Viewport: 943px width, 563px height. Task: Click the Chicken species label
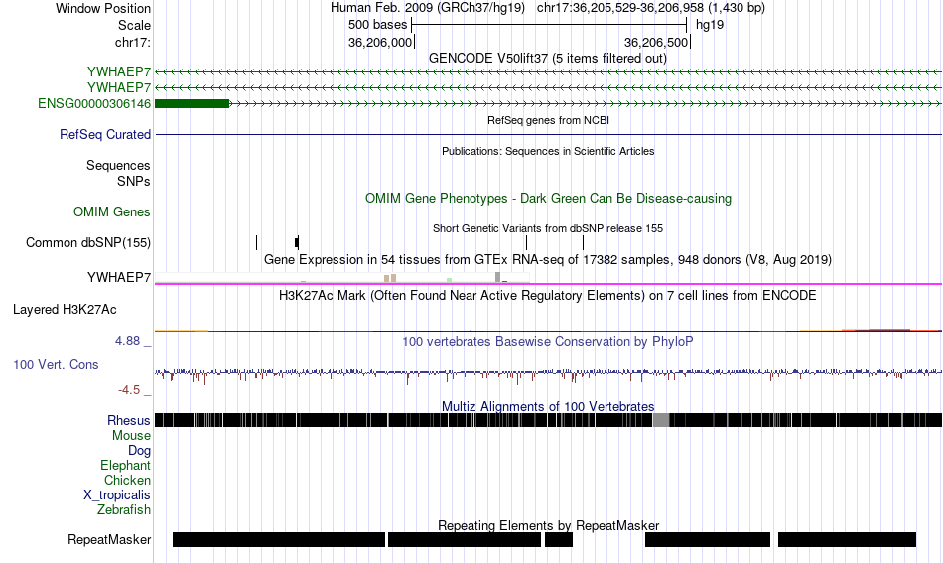click(127, 480)
